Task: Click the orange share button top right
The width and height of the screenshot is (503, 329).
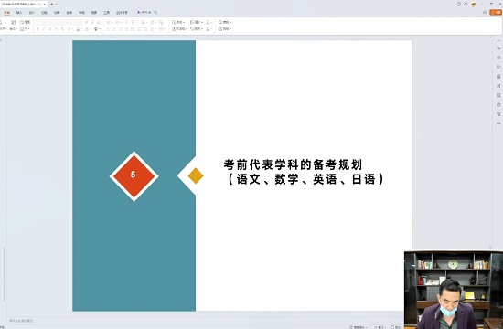Action: pyautogui.click(x=496, y=12)
